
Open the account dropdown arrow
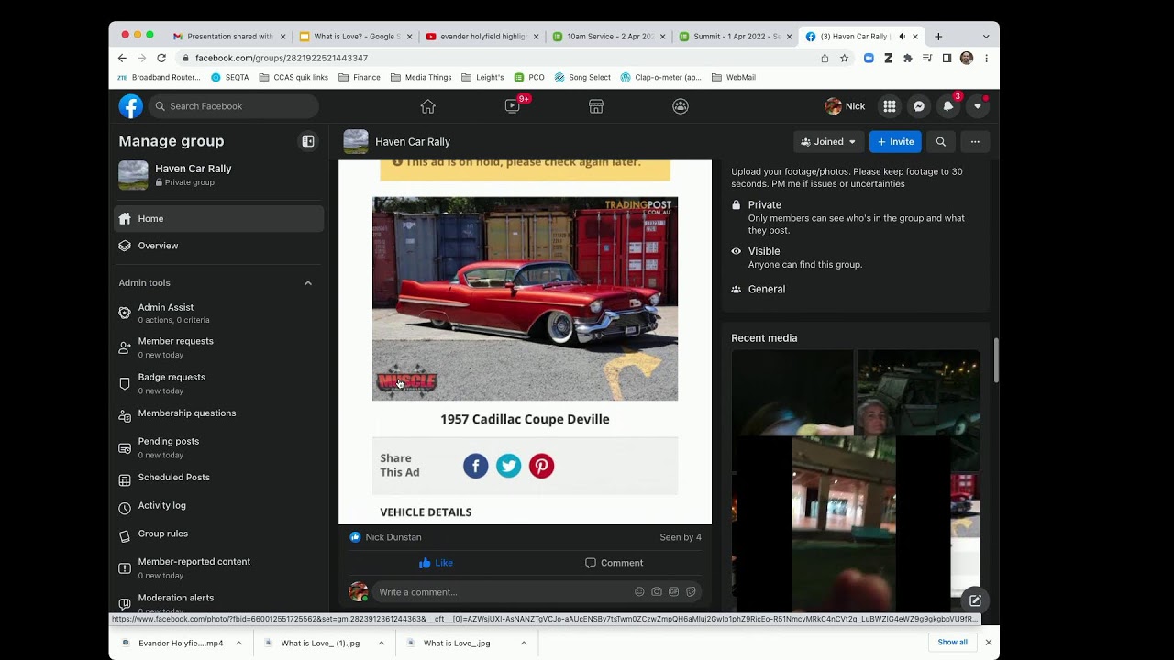click(x=978, y=106)
